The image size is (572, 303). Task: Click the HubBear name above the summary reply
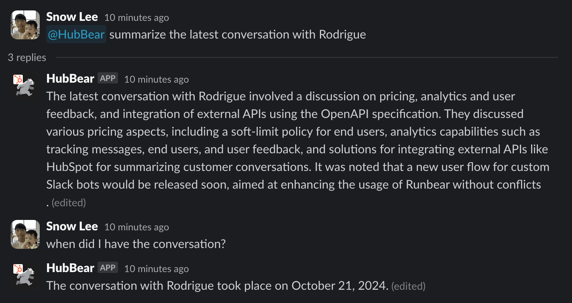[x=70, y=78]
